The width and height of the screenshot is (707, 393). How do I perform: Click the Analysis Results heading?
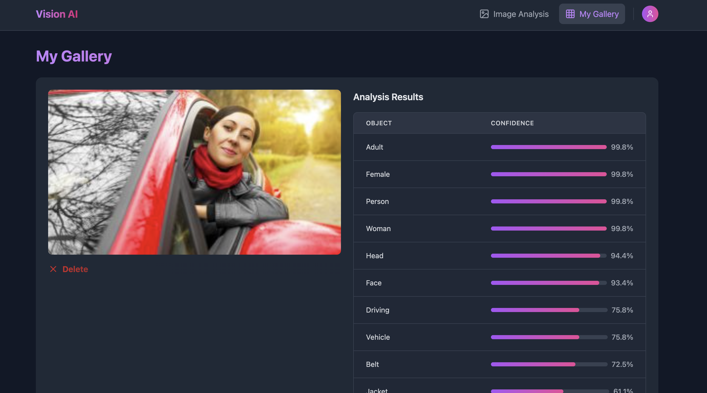[388, 97]
